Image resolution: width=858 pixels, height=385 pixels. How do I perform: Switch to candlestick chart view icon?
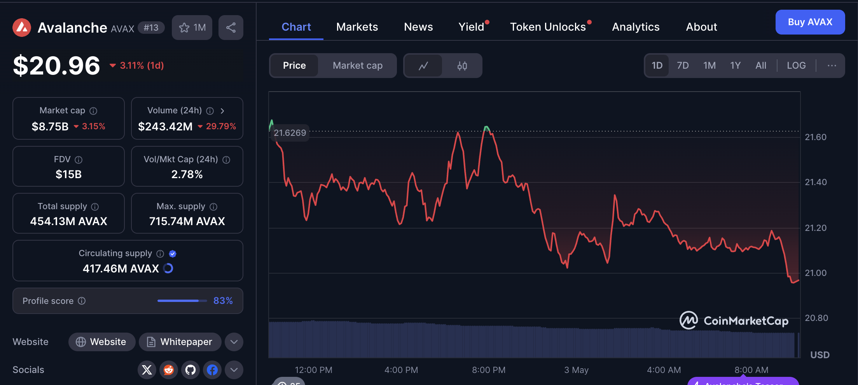462,66
